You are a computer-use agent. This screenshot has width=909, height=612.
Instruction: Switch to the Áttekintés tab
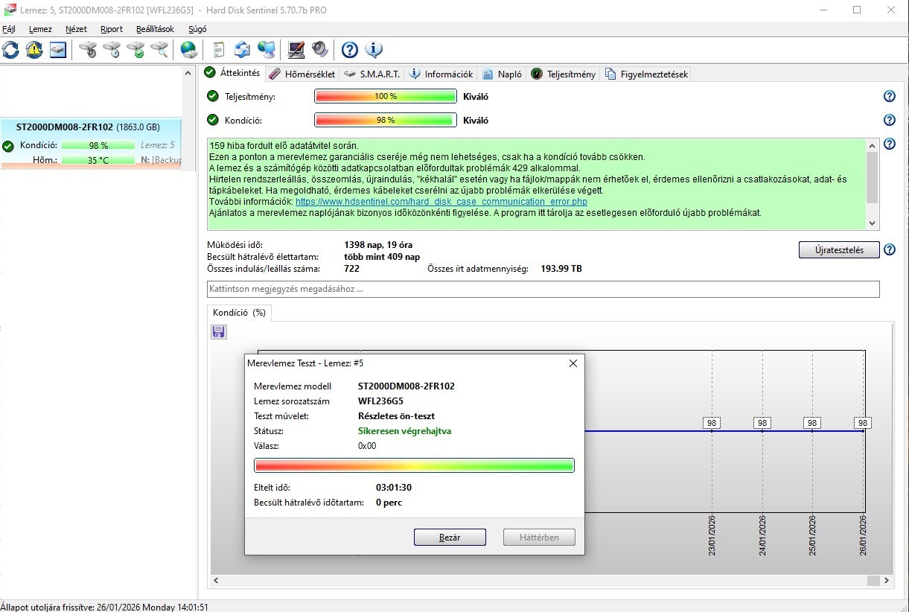coord(232,73)
